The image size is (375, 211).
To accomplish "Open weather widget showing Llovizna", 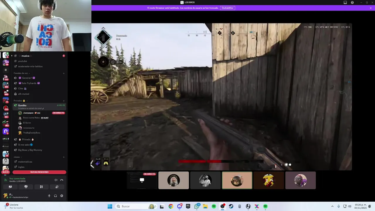I will click(13, 206).
